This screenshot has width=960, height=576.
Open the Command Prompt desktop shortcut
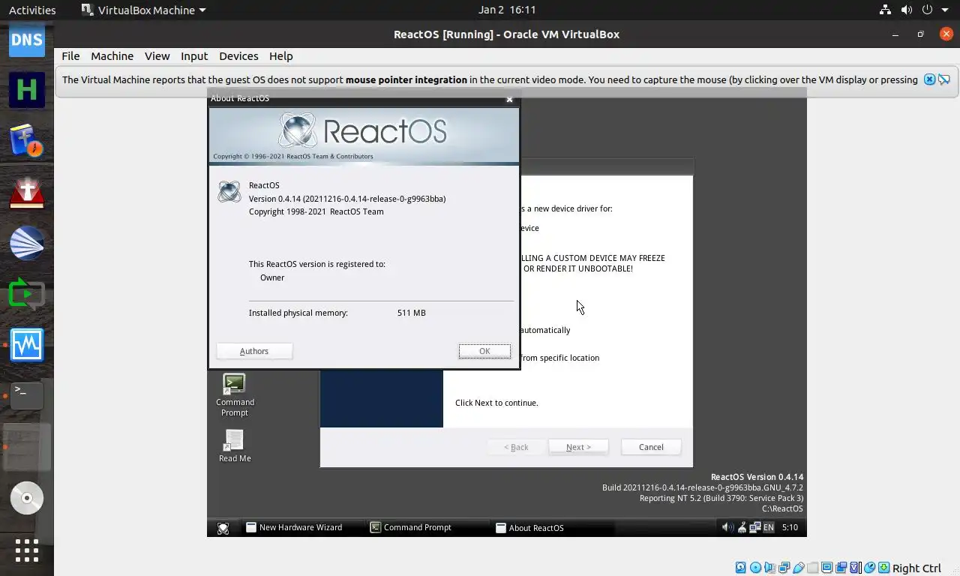point(235,395)
